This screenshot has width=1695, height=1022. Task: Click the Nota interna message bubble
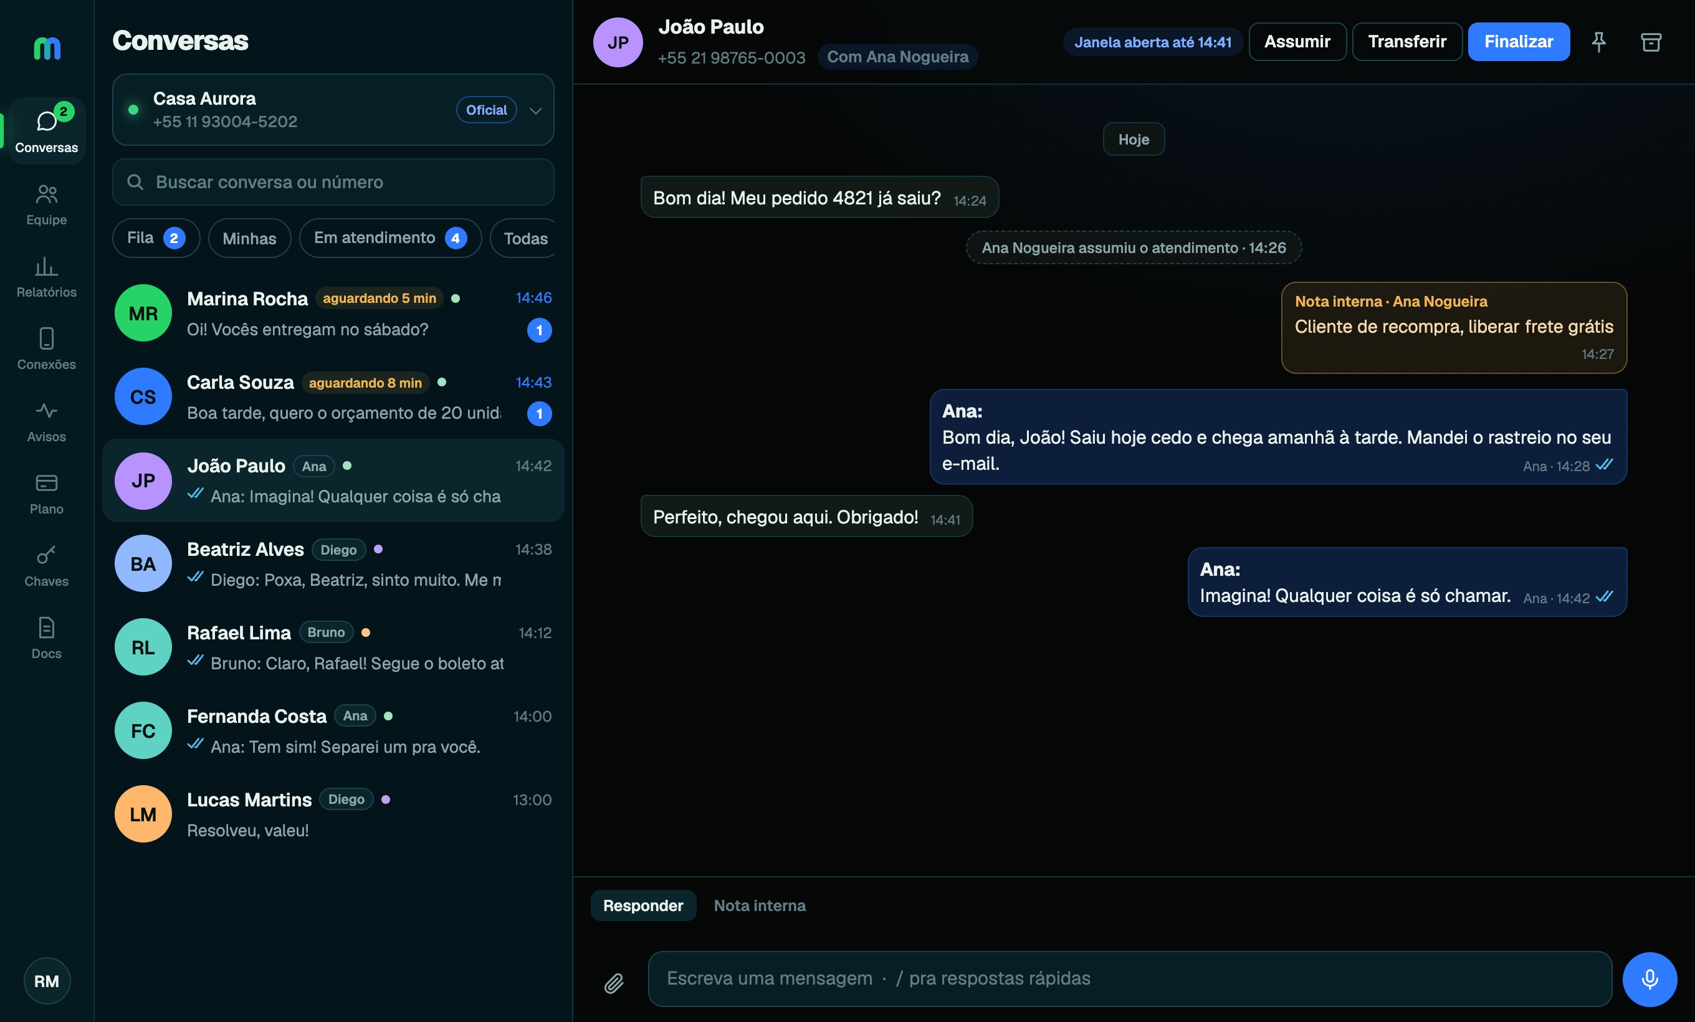coord(1454,327)
